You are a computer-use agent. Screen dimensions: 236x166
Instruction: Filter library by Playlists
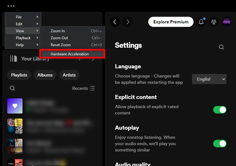coord(19,75)
